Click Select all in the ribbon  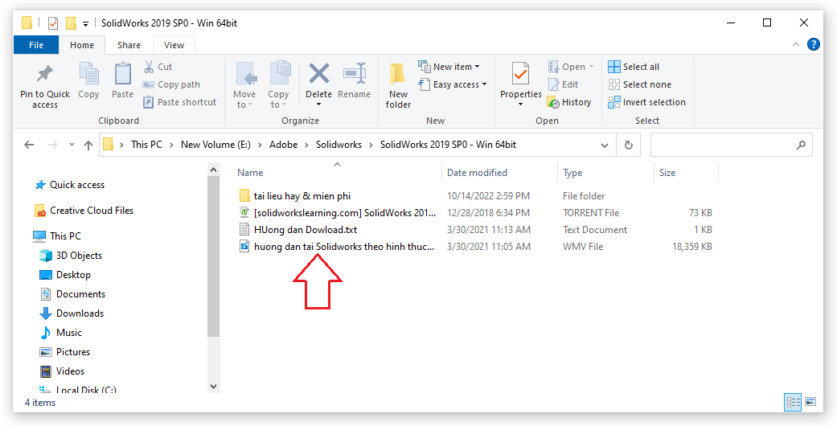pyautogui.click(x=634, y=67)
